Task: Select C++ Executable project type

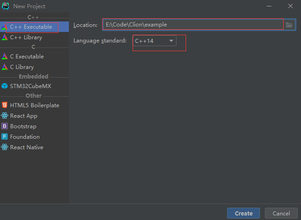Action: point(34,27)
